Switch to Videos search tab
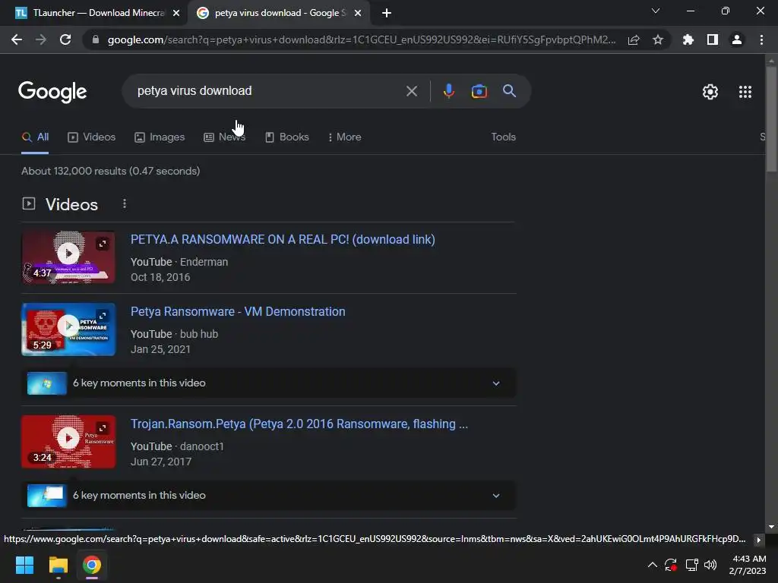The image size is (778, 583). tap(92, 137)
